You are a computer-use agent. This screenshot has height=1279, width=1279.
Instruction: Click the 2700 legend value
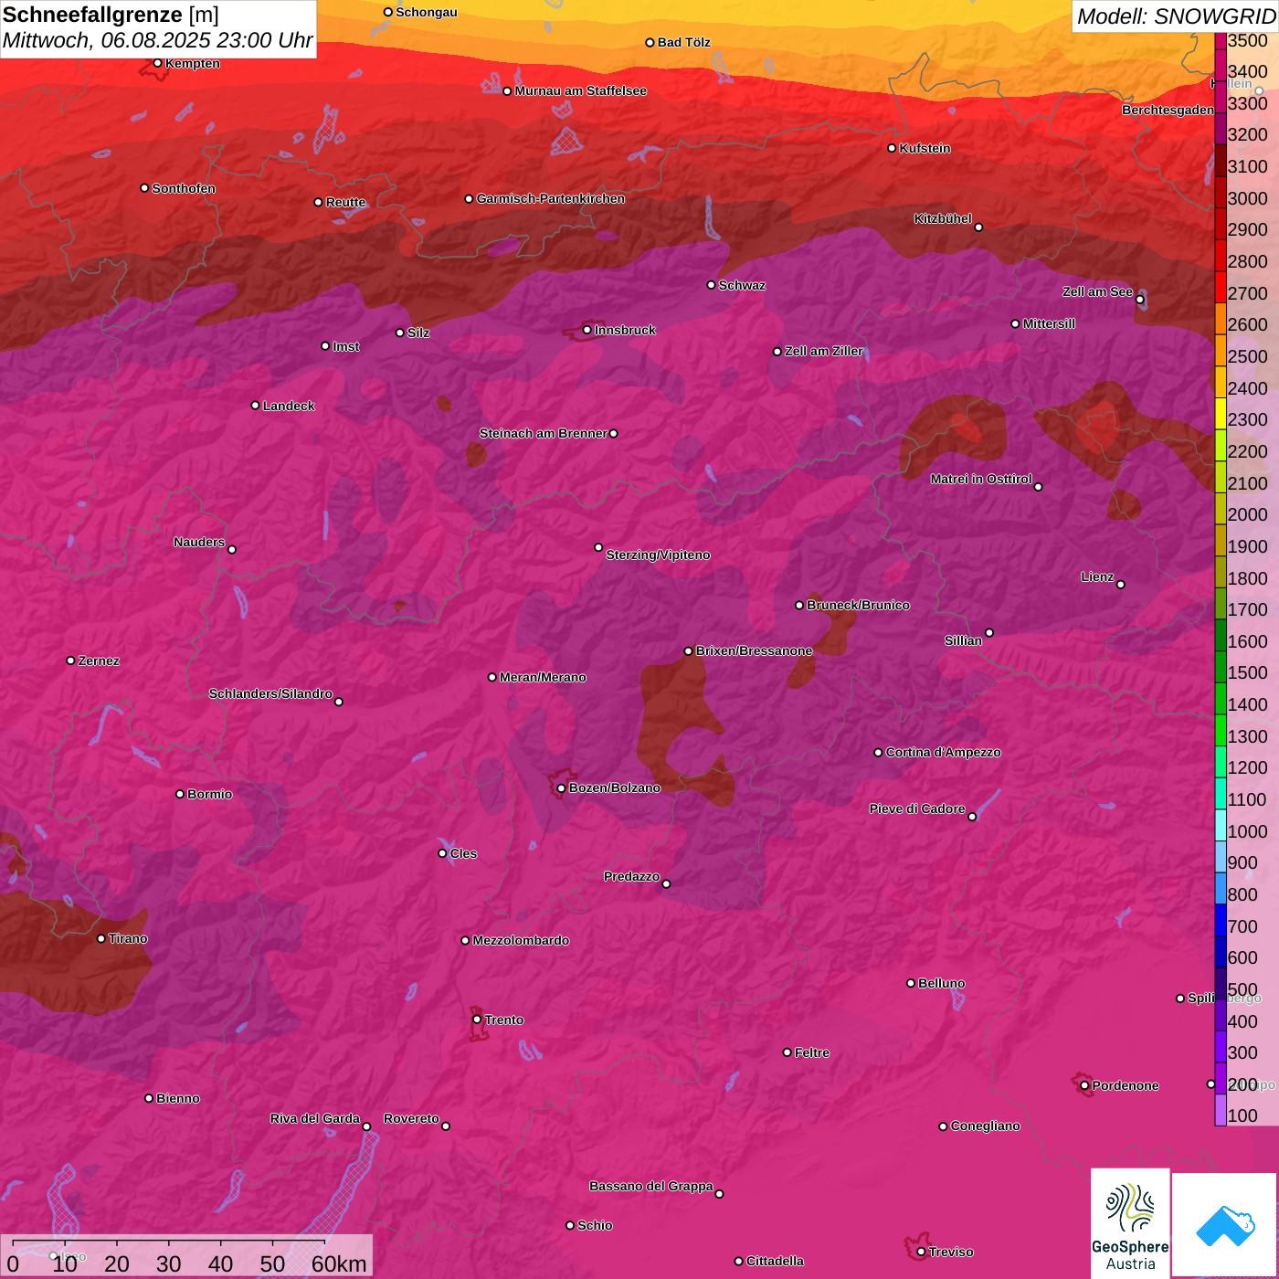click(1247, 293)
